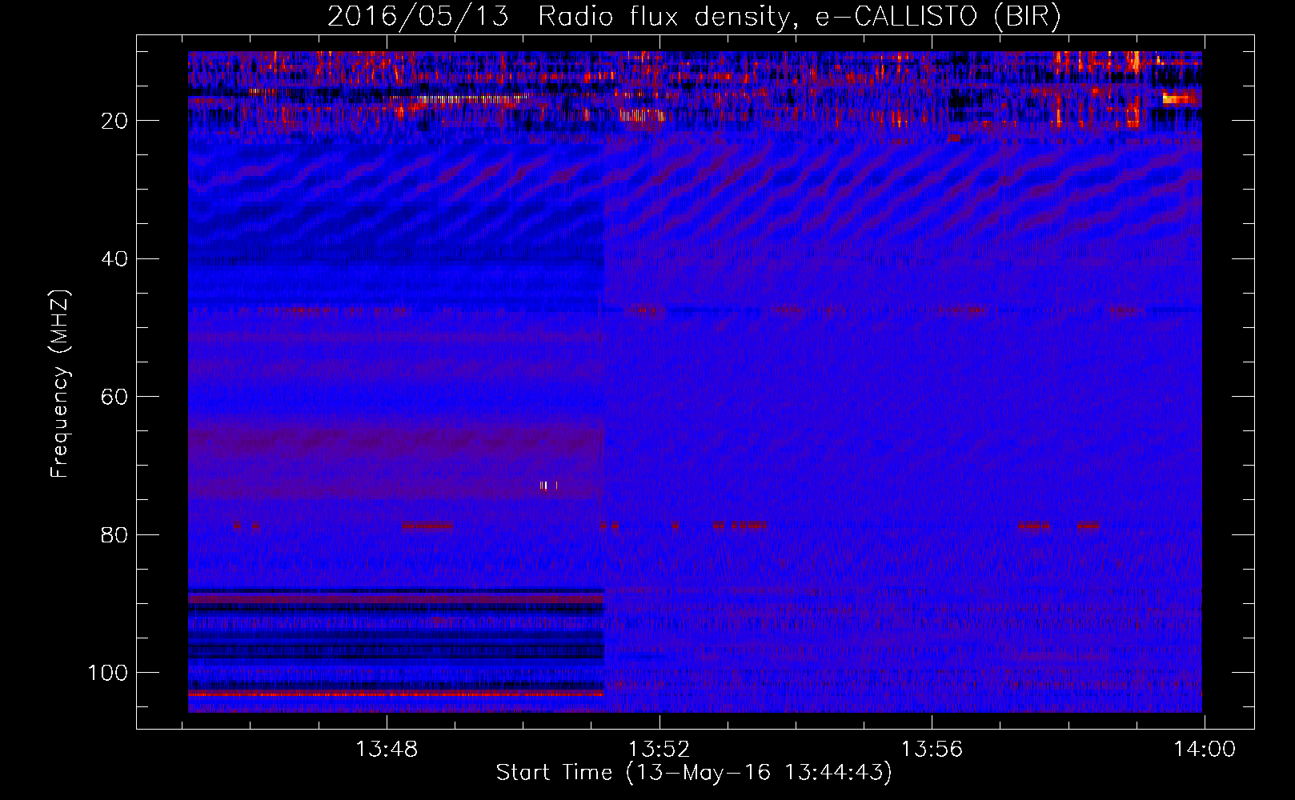1295x800 pixels.
Task: Click the 'Start Time (13-May-16 13:44:43)' label
Action: point(694,773)
